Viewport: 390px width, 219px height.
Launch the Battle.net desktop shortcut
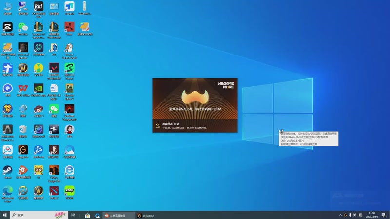pos(39,151)
